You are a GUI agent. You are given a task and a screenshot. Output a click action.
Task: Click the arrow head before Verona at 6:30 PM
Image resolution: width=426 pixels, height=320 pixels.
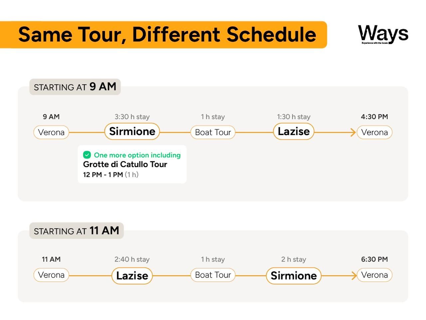click(x=353, y=275)
